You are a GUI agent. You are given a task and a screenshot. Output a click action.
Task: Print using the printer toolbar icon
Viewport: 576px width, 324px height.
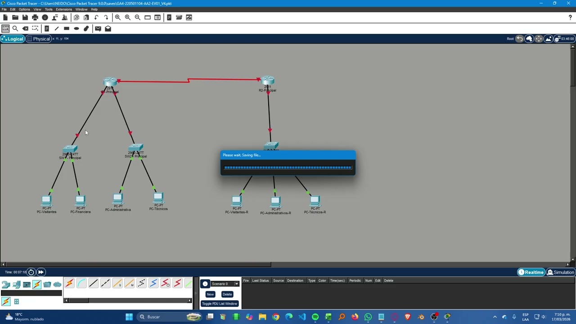tap(35, 18)
